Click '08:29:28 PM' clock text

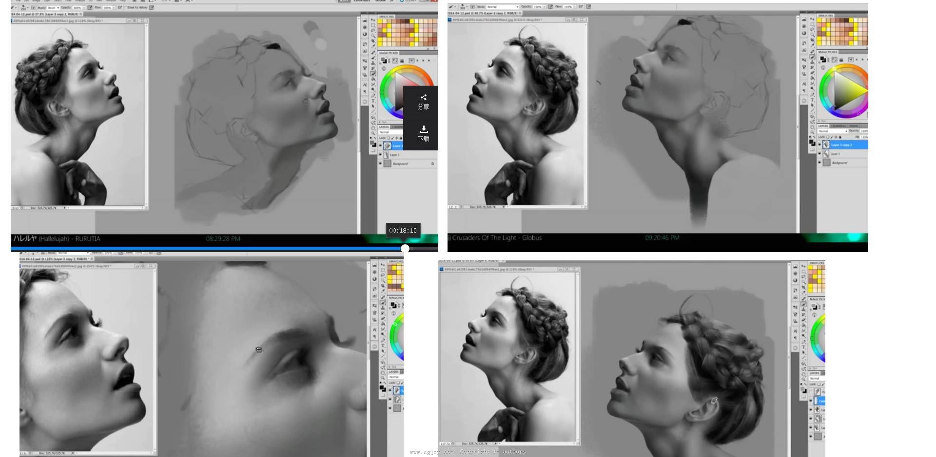[x=223, y=239]
